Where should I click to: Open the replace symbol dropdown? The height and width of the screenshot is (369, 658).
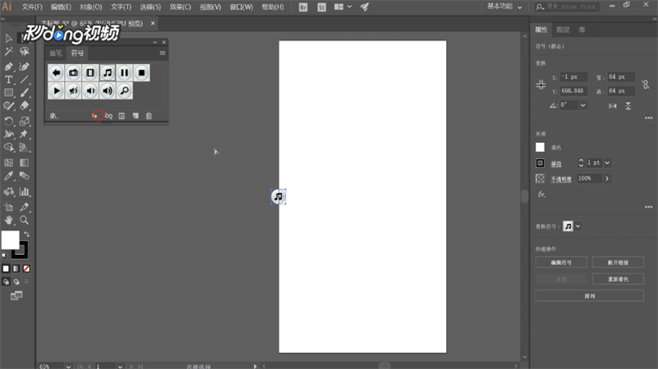pyautogui.click(x=577, y=226)
